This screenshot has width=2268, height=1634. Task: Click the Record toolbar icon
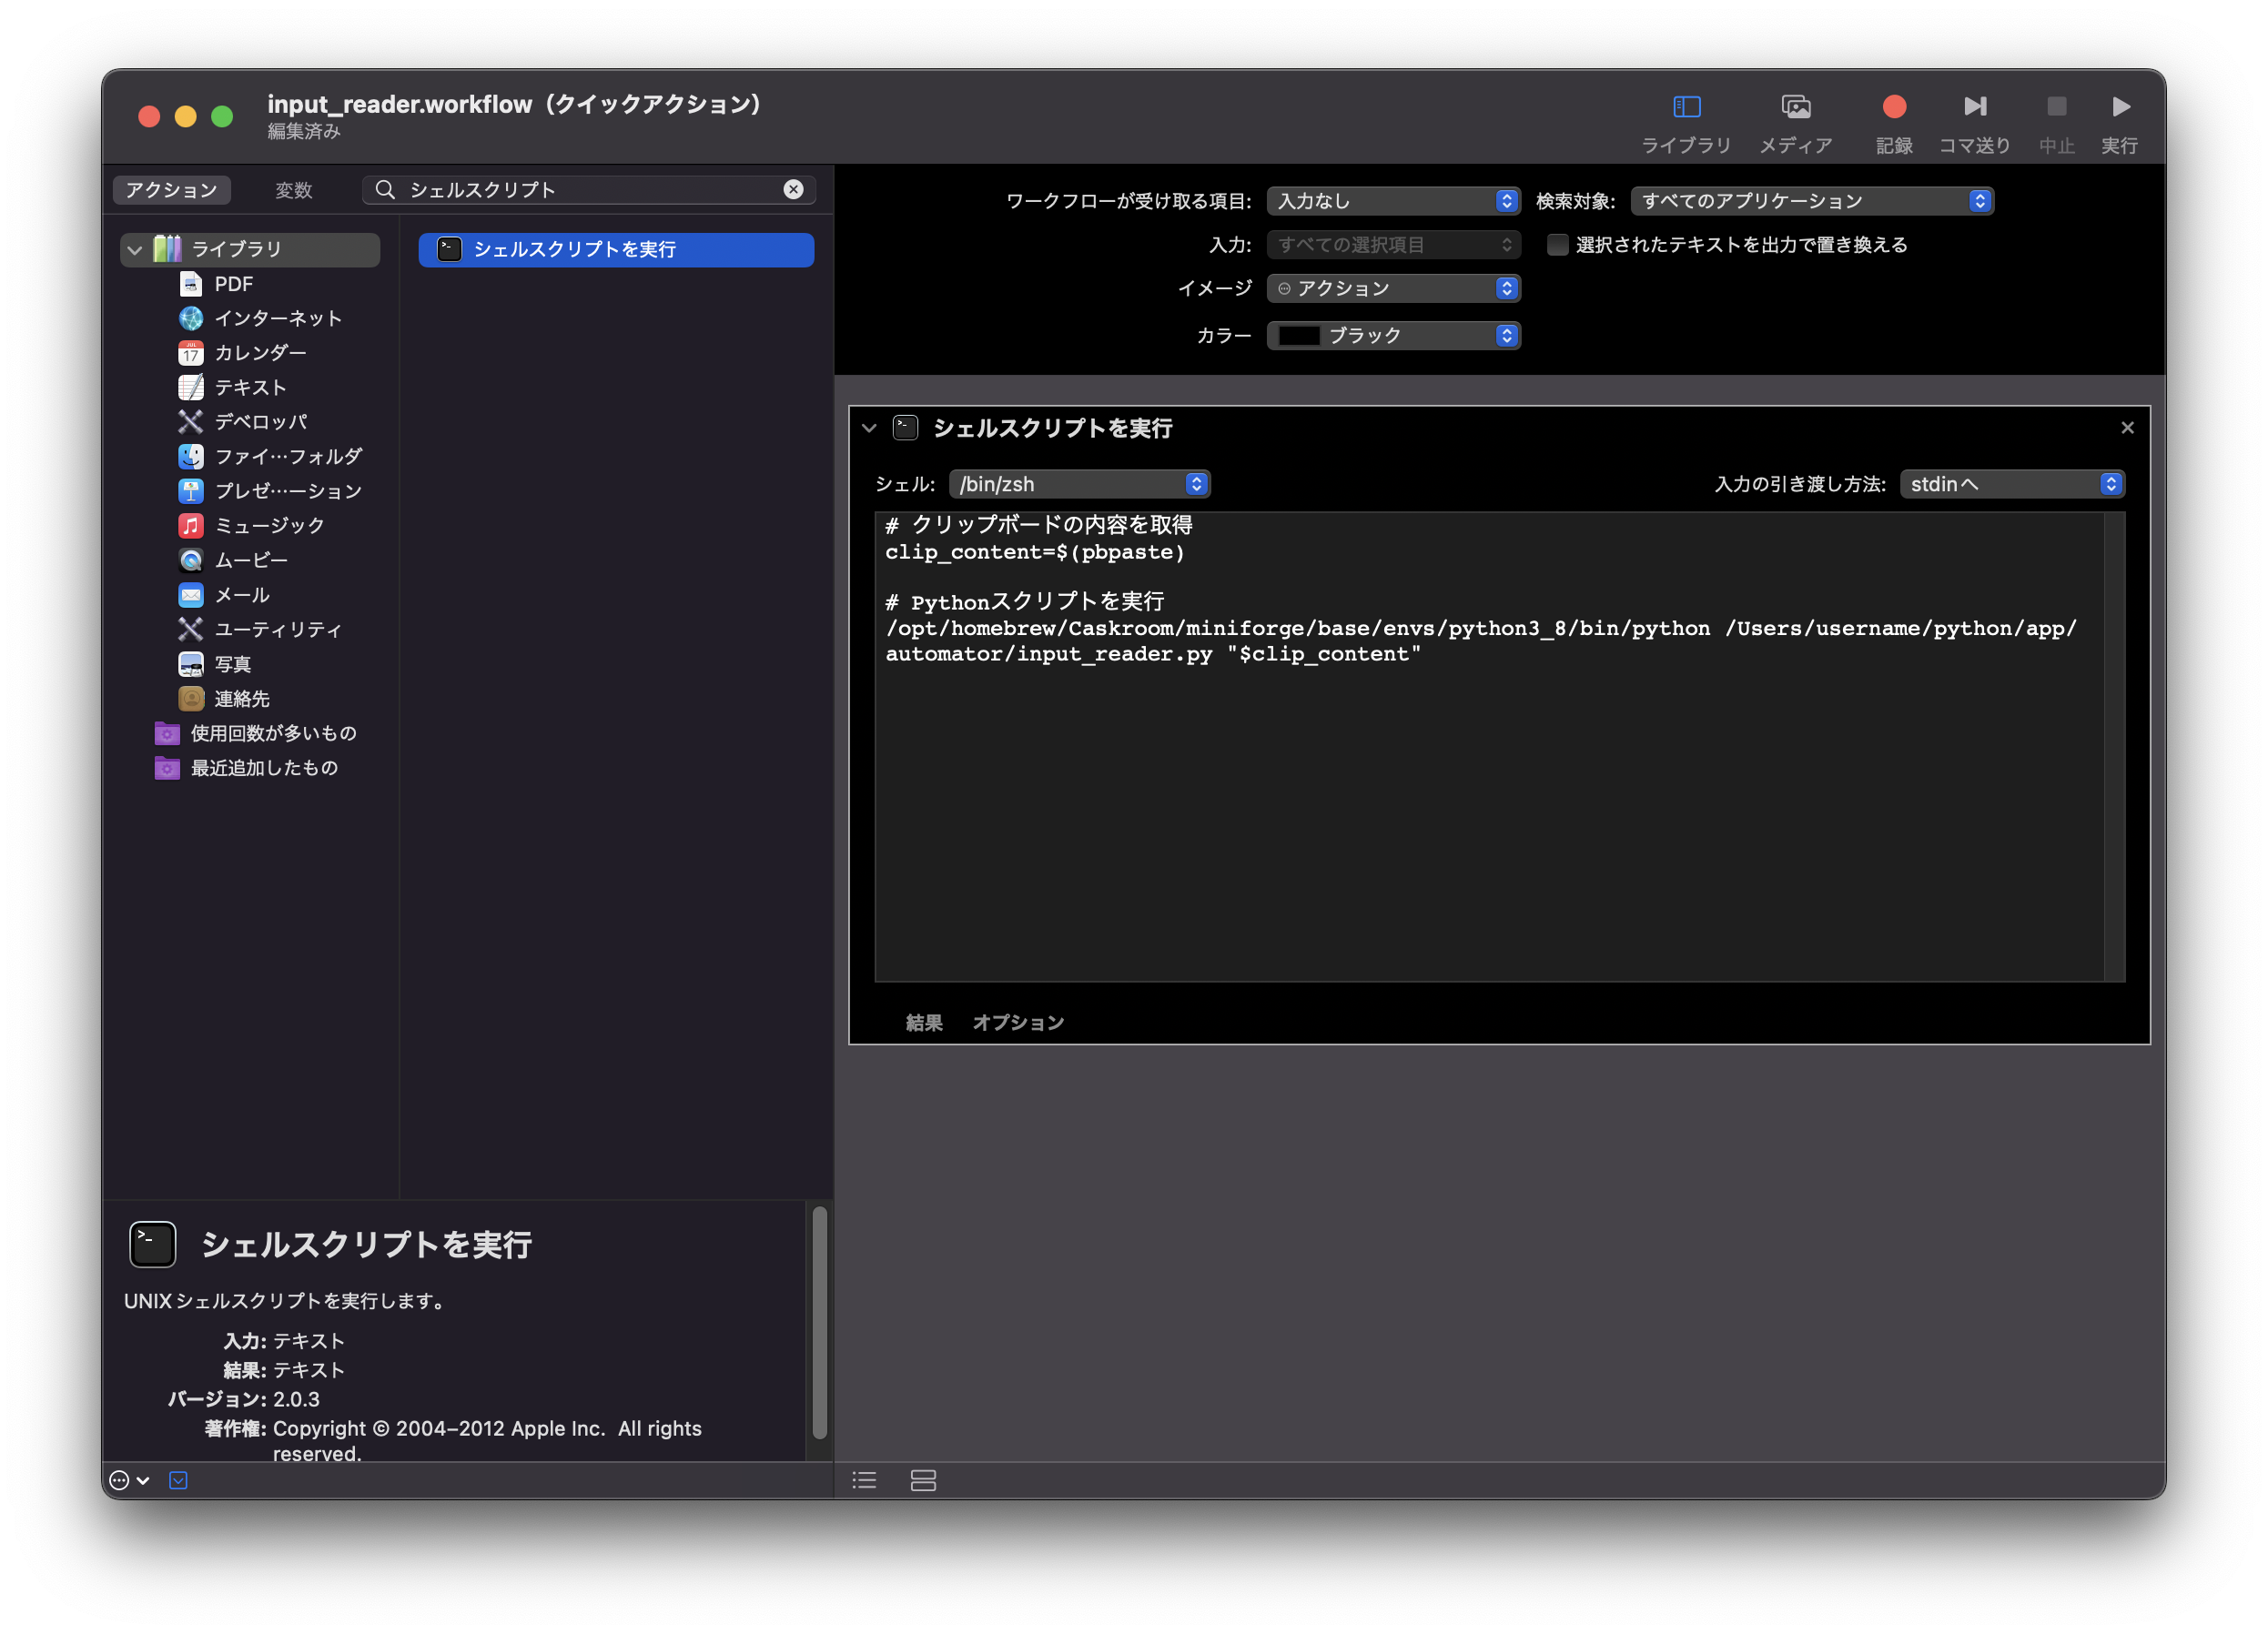(x=1893, y=107)
